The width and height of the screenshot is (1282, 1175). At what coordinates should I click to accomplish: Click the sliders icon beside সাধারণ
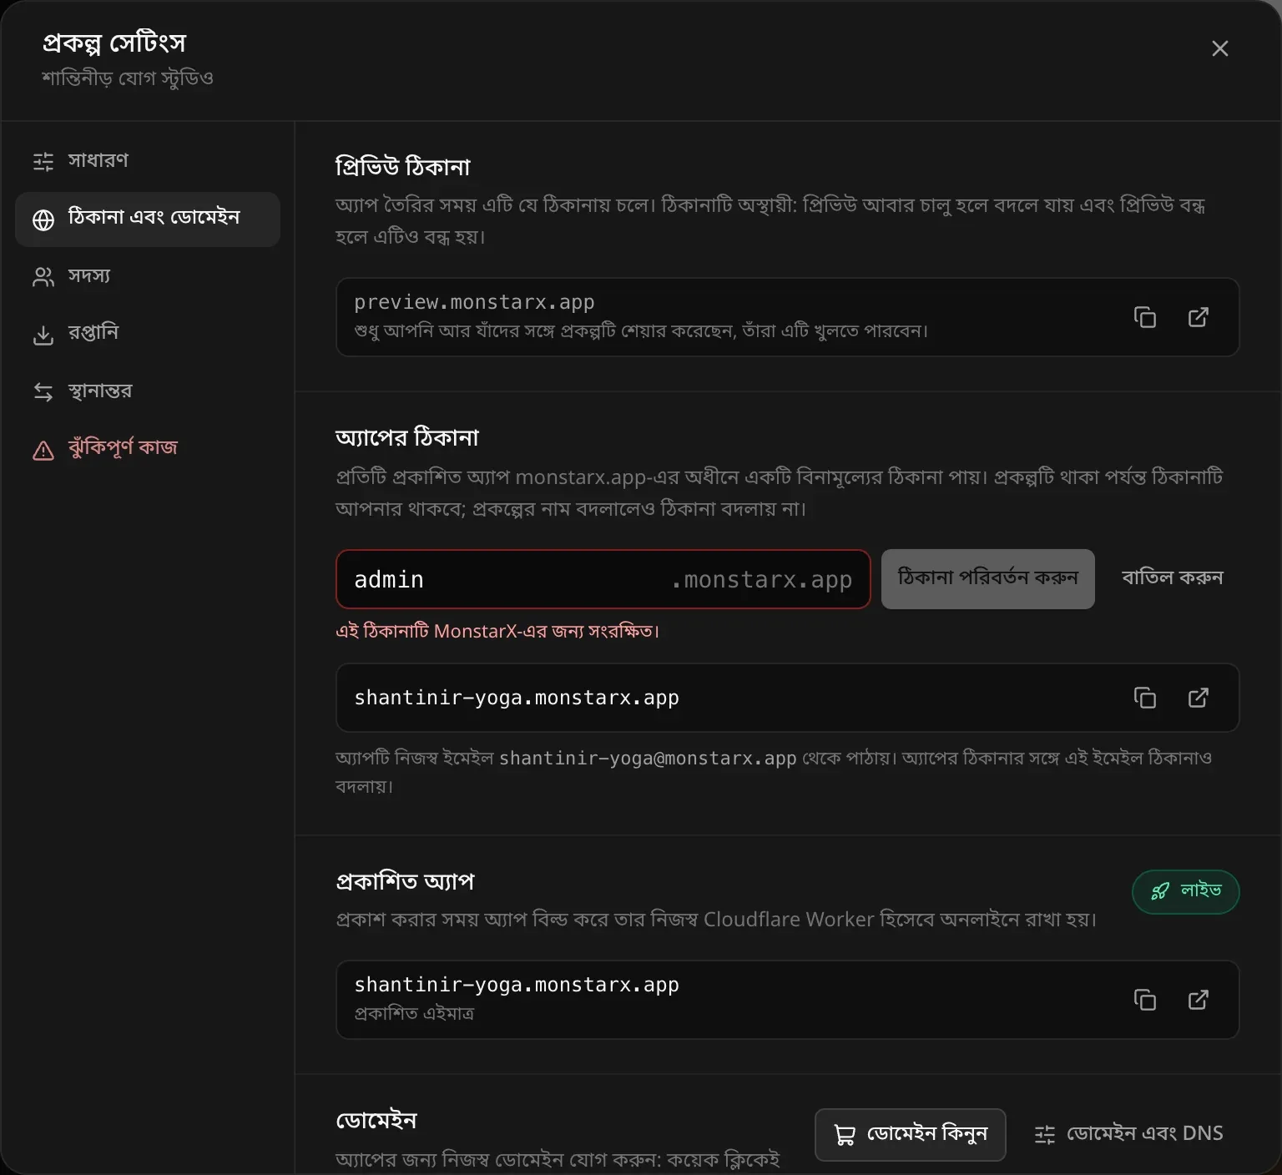coord(43,161)
